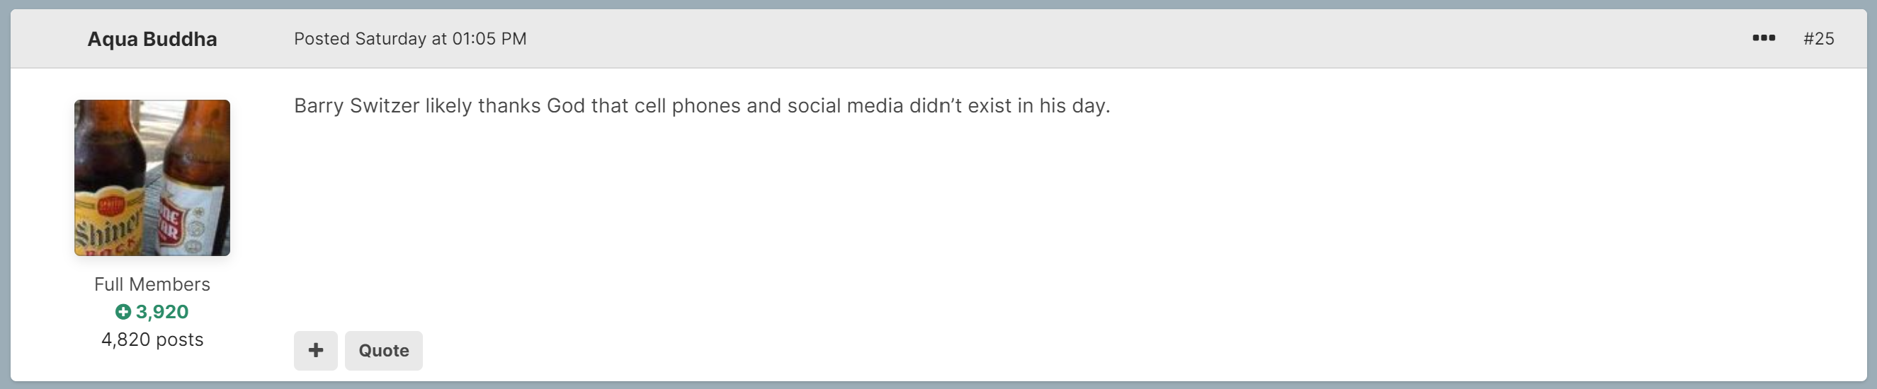The height and width of the screenshot is (389, 1877).
Task: Click the Saturday at 01:05 PM timestamp
Action: [440, 38]
